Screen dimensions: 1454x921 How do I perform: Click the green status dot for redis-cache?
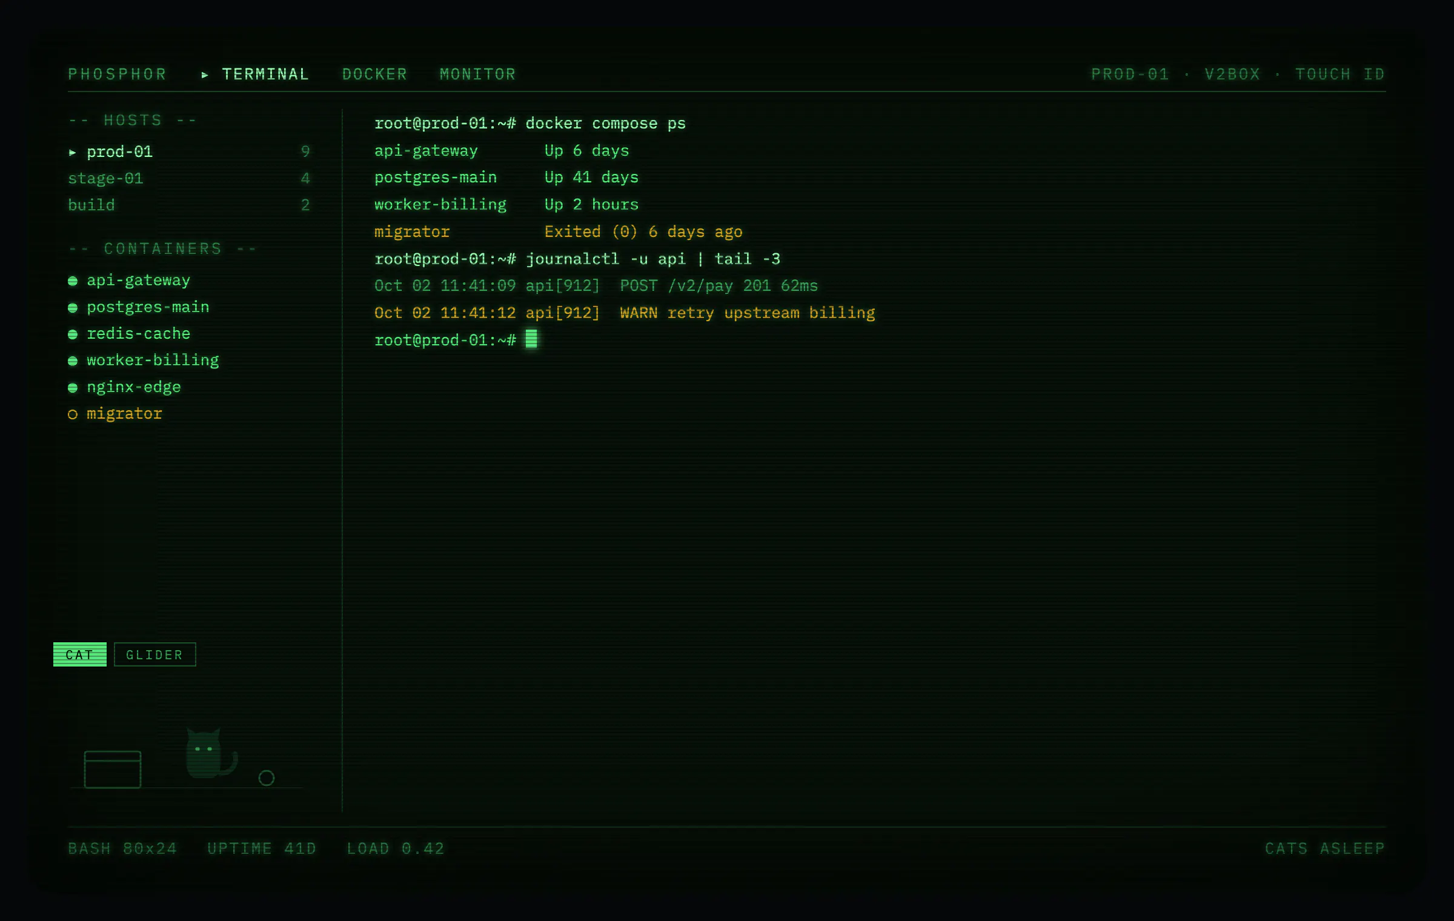(73, 334)
